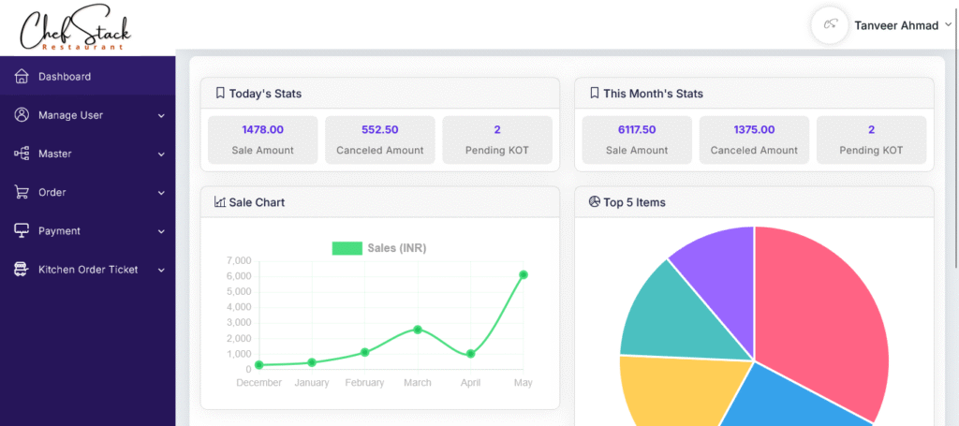Click the Top 5 Items pie icon
959x426 pixels.
click(x=594, y=201)
